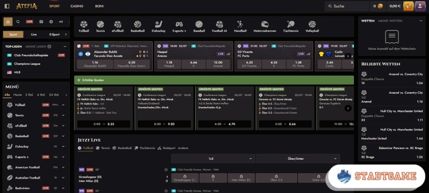The height and width of the screenshot is (193, 429).
Task: Expand the Tennis menu row chevron
Action: coord(63,115)
